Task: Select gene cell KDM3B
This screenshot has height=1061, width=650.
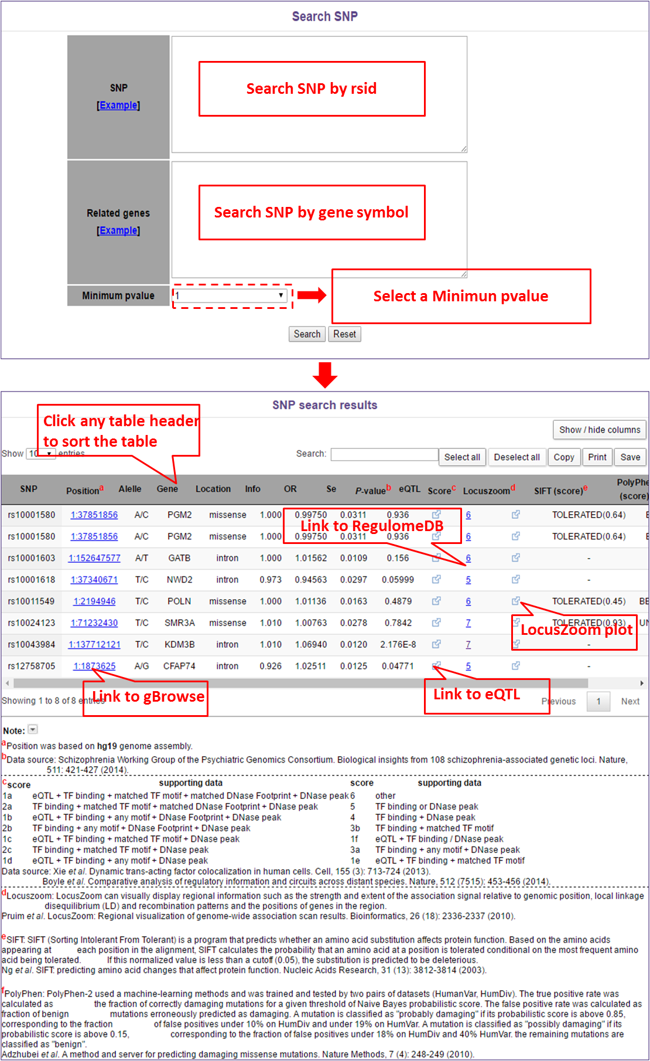Action: (x=179, y=645)
